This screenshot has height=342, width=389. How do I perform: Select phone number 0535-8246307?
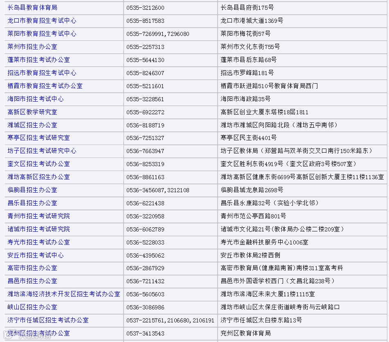145,73
